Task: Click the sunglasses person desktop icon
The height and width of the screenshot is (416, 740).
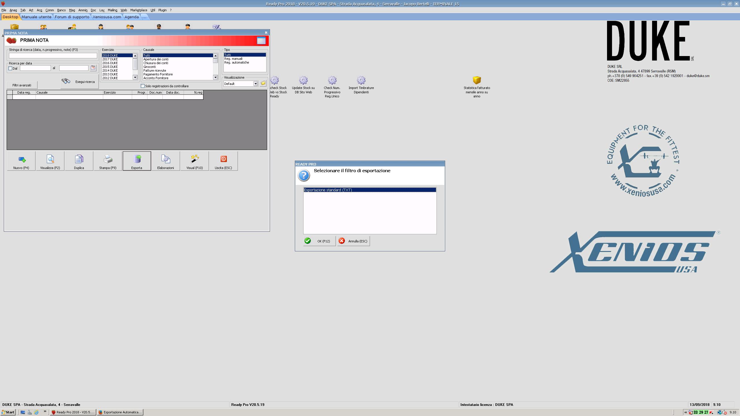Action: click(x=159, y=27)
